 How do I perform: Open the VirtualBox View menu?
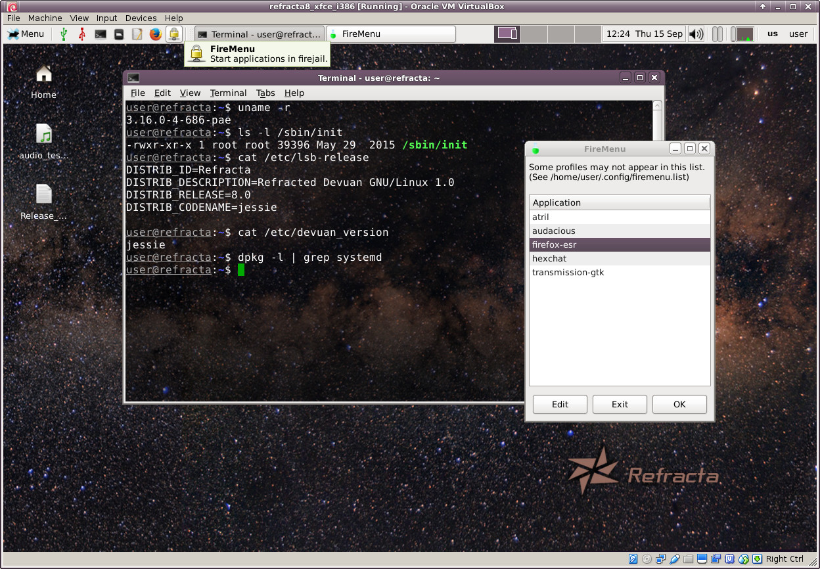click(x=79, y=18)
